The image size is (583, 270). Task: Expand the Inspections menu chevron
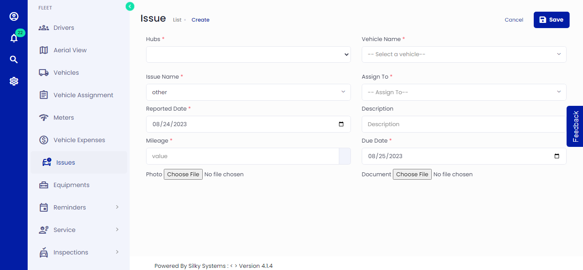tap(117, 252)
